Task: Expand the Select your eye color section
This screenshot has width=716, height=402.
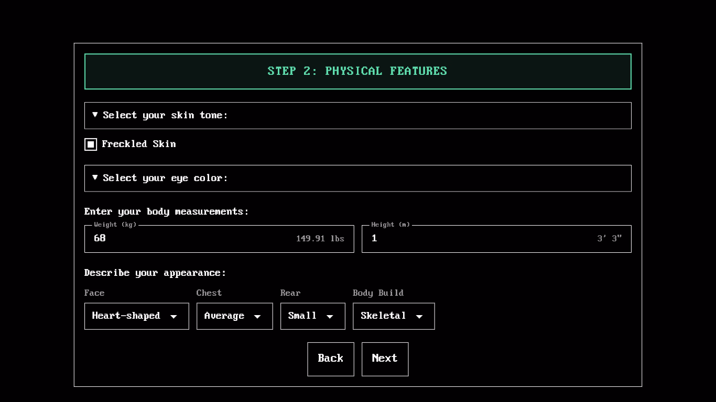Action: [x=357, y=178]
